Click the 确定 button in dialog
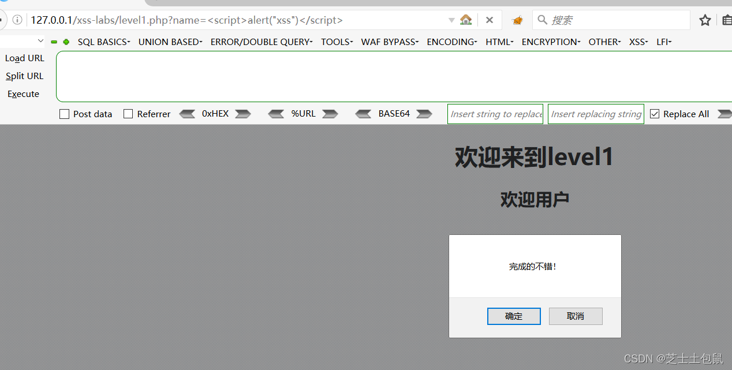Screen dimensions: 732x370 tap(514, 316)
